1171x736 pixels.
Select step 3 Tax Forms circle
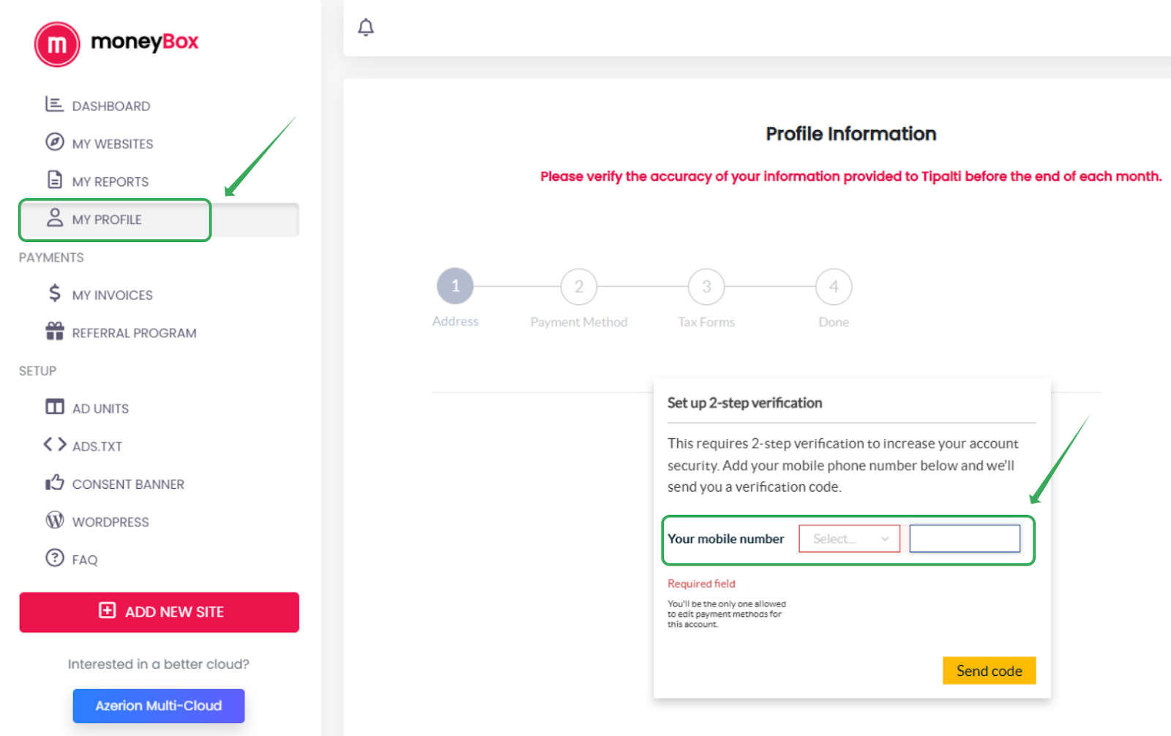tap(706, 287)
